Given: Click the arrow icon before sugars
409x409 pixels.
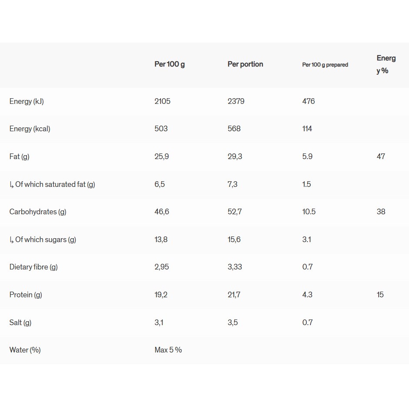Looking at the screenshot, I should 11,240.
